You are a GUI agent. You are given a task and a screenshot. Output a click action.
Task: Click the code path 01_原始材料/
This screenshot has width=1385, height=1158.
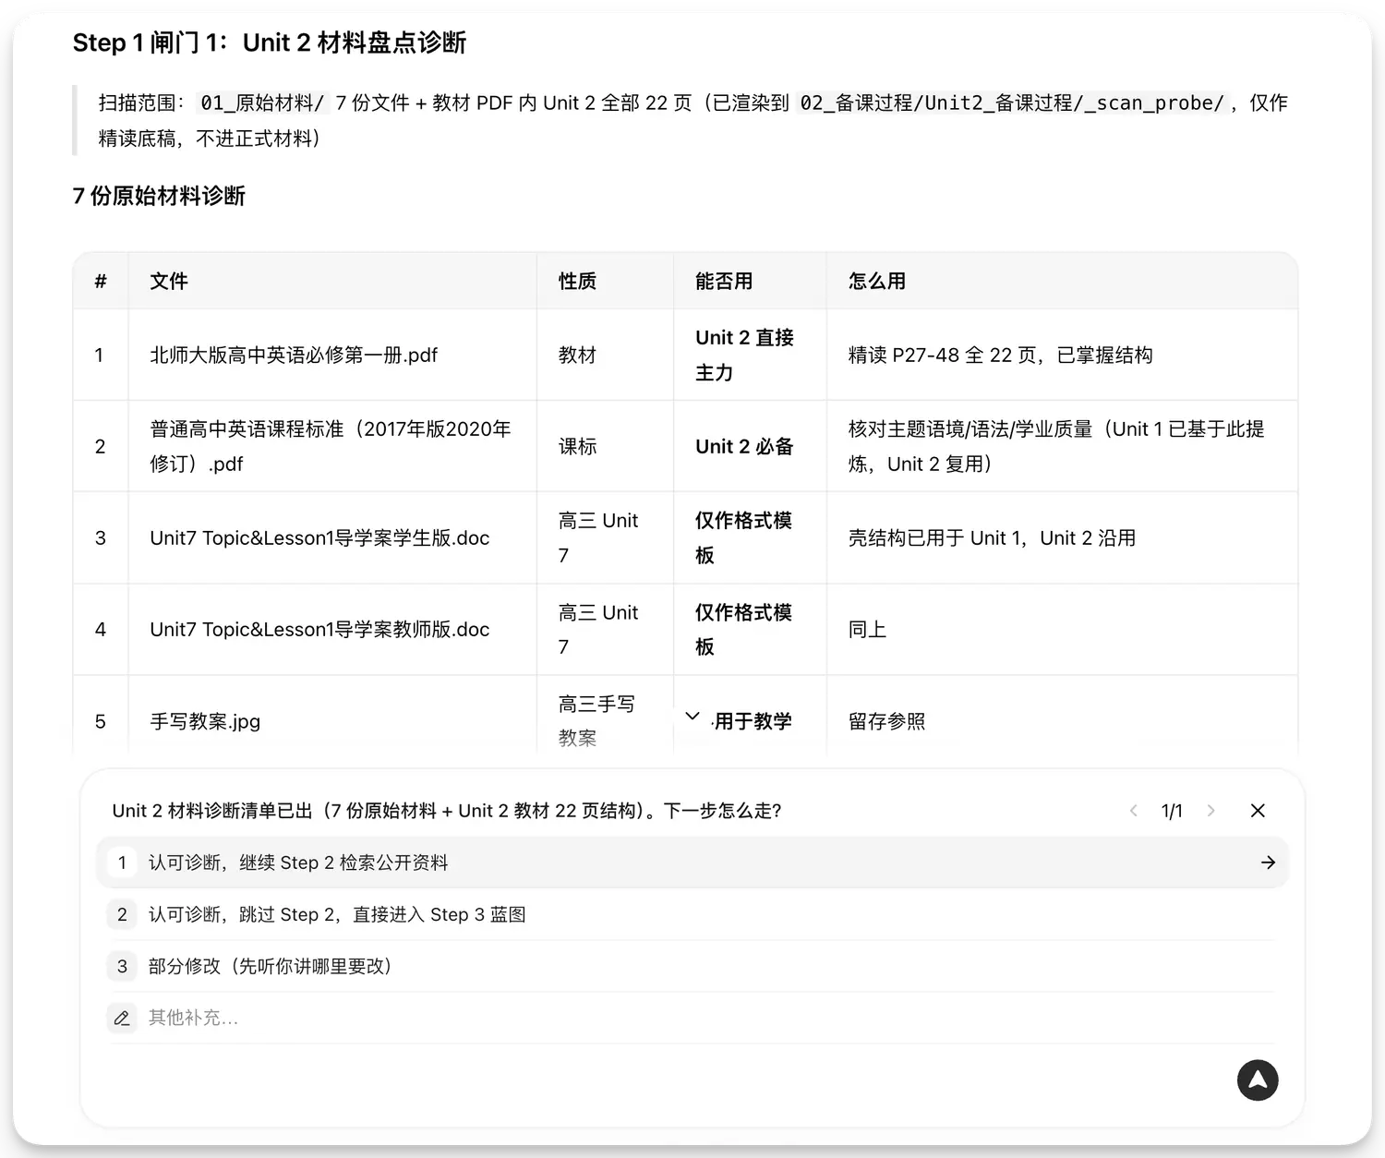click(262, 103)
